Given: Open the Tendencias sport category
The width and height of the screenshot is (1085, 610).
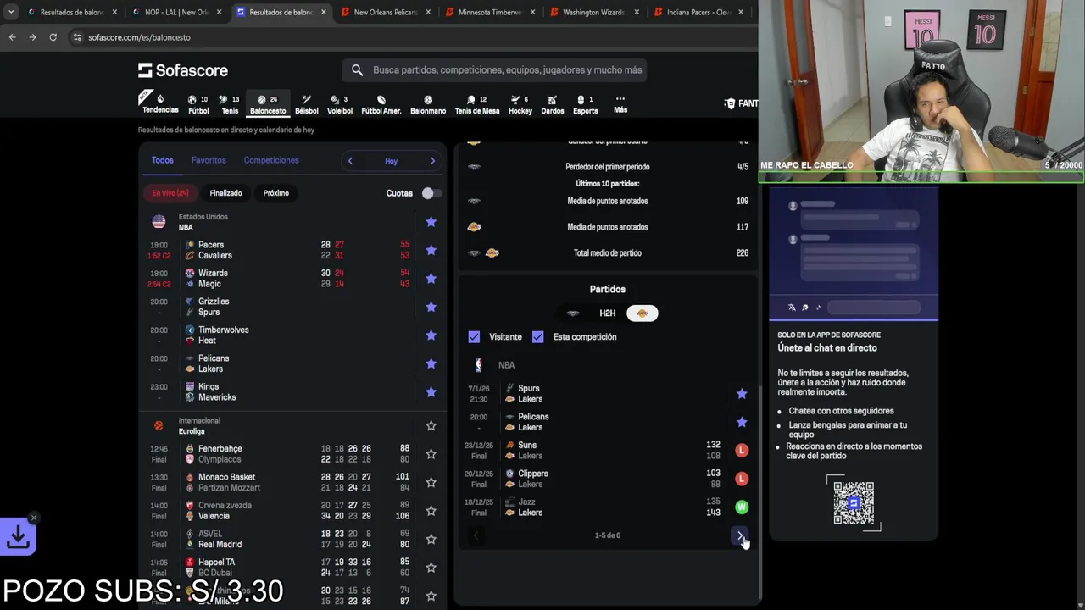Looking at the screenshot, I should coord(160,104).
